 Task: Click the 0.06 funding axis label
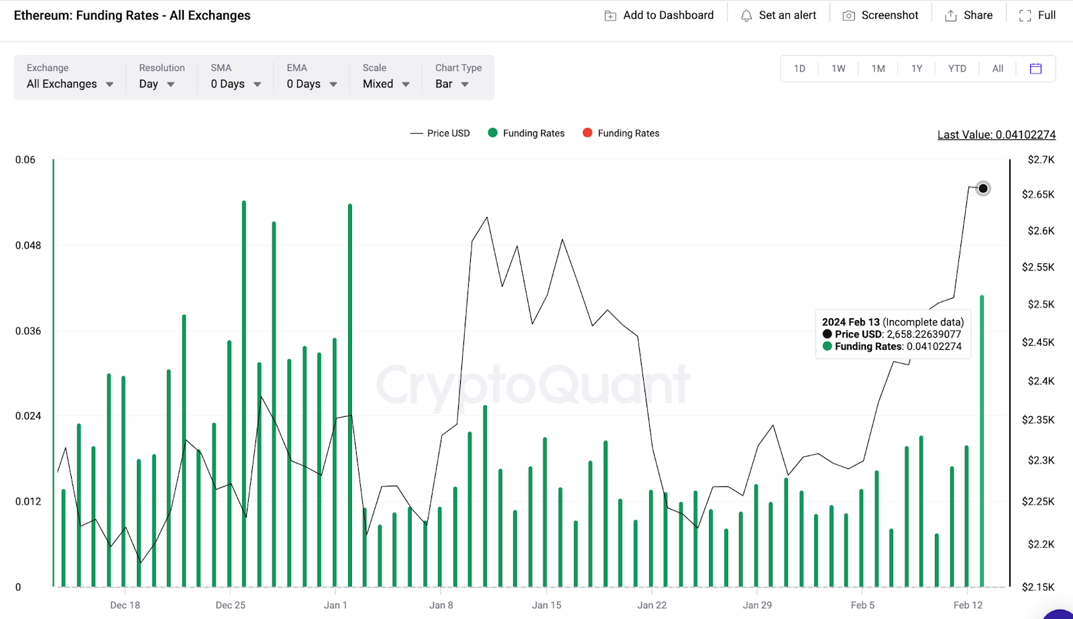click(25, 159)
